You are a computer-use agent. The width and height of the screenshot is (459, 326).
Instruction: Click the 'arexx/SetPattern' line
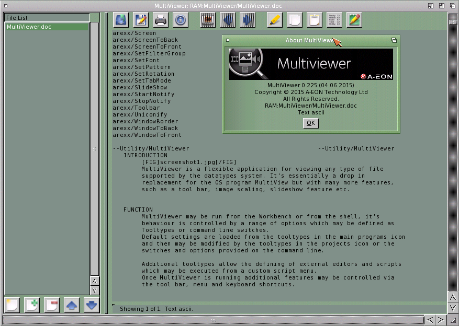click(141, 67)
